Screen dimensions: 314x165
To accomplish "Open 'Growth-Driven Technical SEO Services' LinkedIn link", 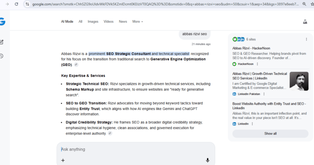I will (259, 76).
